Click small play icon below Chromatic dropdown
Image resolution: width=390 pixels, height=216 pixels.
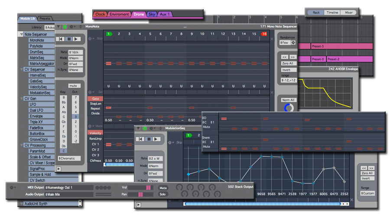tap(58, 169)
